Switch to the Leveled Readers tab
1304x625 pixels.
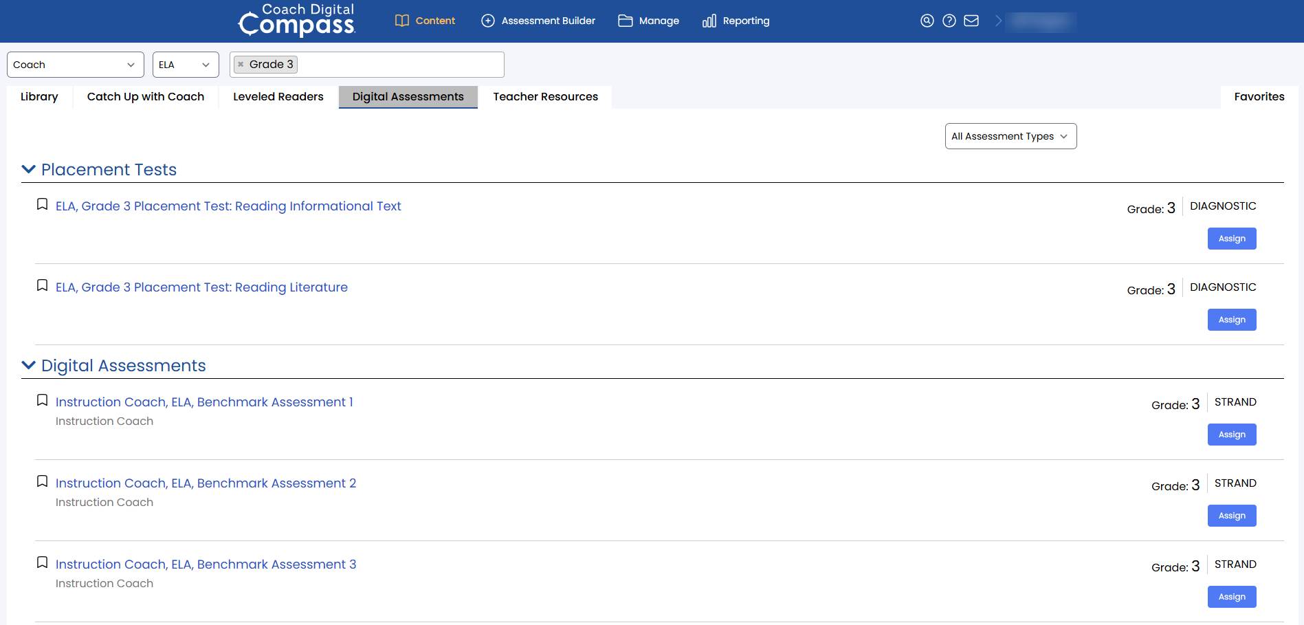coord(278,97)
